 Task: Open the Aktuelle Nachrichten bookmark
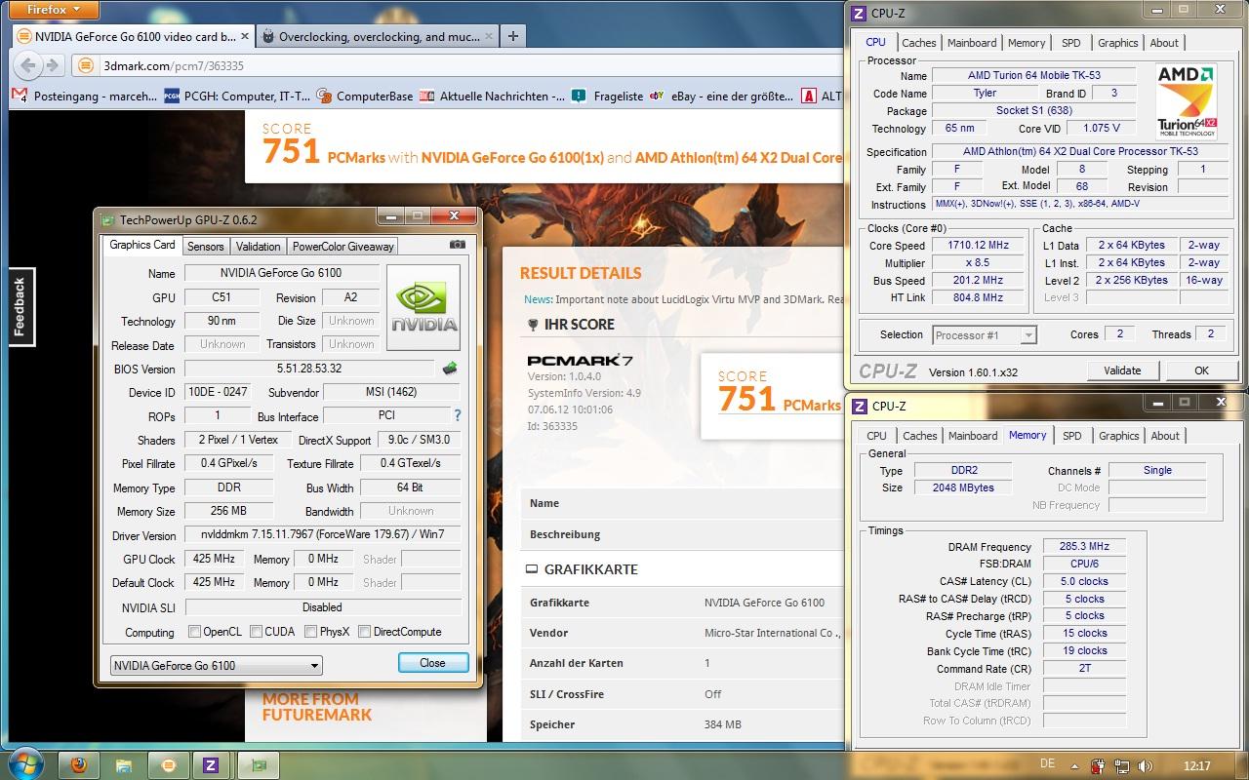[x=493, y=96]
